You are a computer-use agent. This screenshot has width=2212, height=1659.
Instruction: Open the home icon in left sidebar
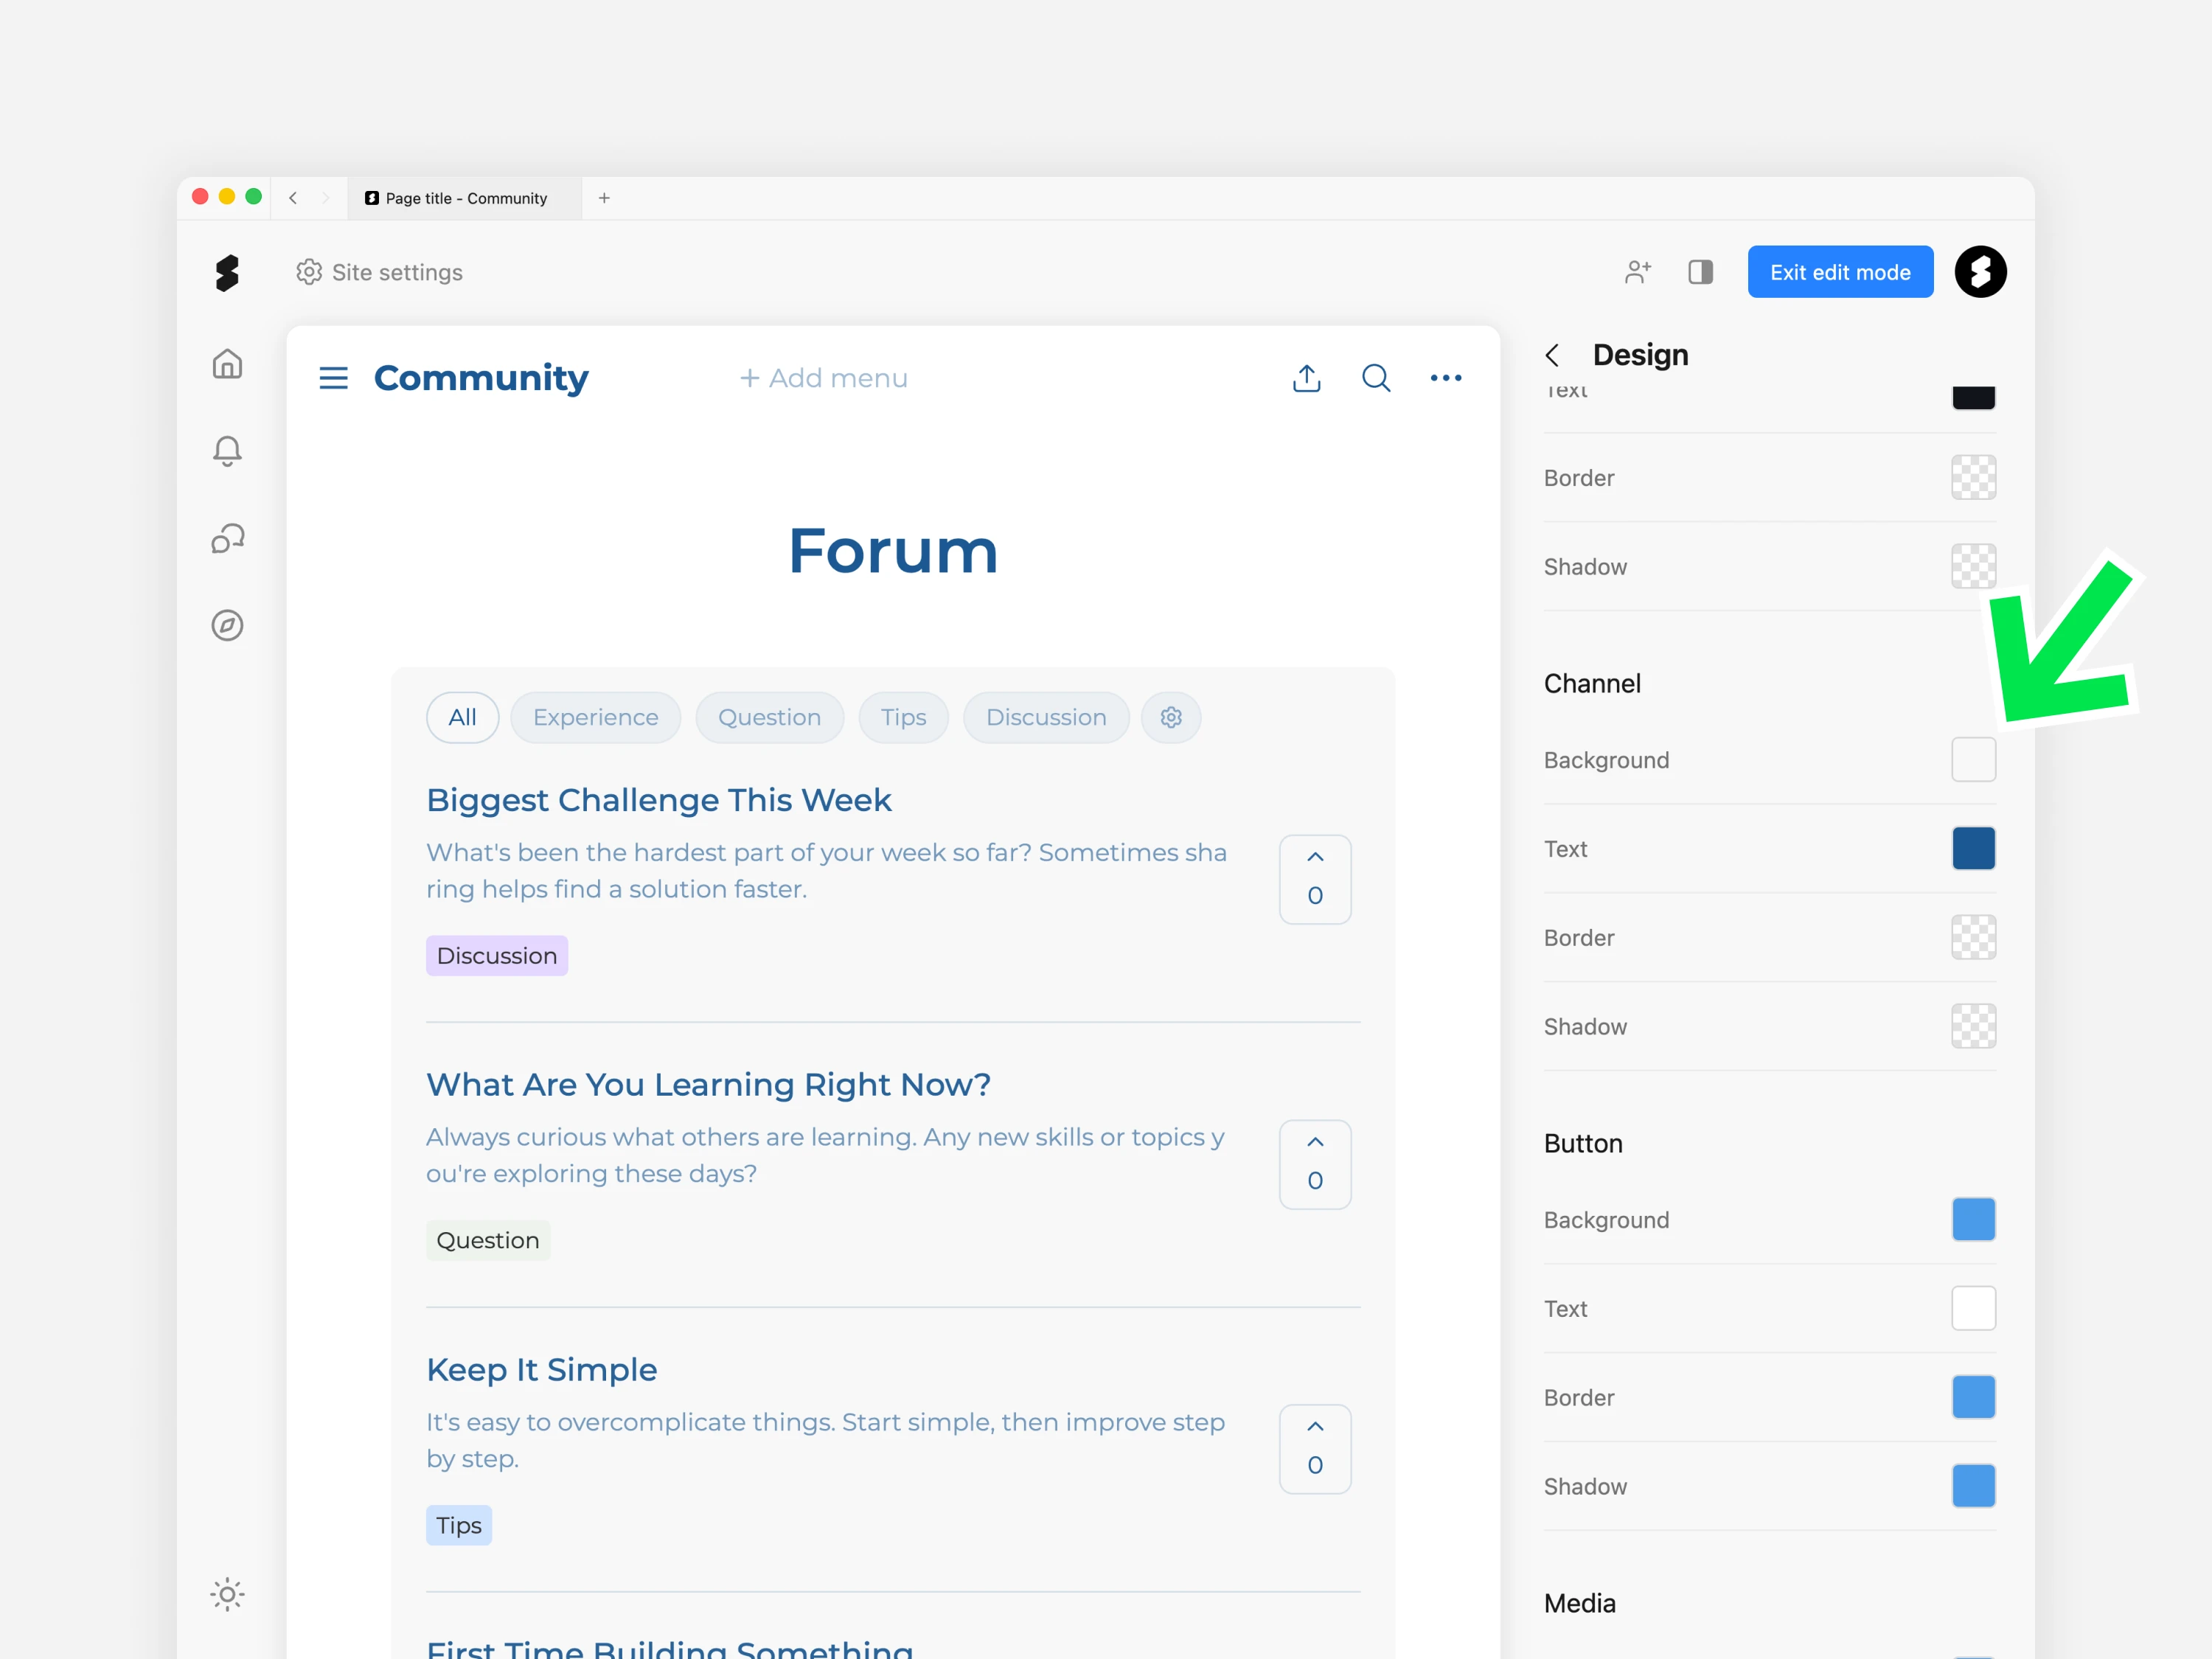click(x=227, y=364)
